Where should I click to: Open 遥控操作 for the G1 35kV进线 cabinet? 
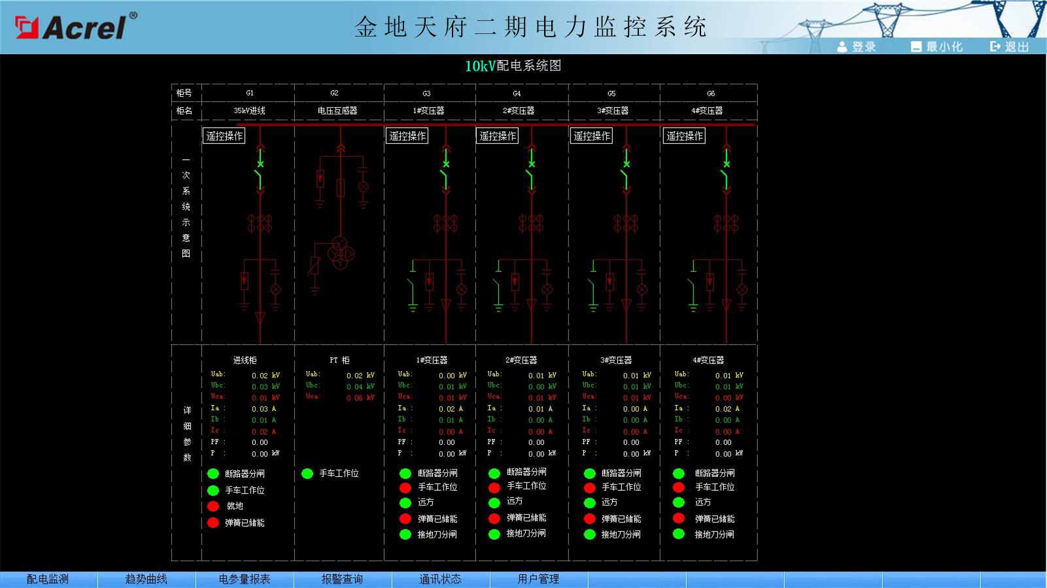(224, 136)
